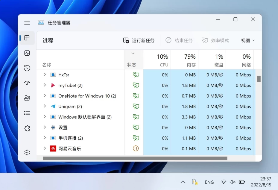Click the green leaf status beside myTube!
Image resolution: width=278 pixels, height=190 pixels.
pos(136,85)
